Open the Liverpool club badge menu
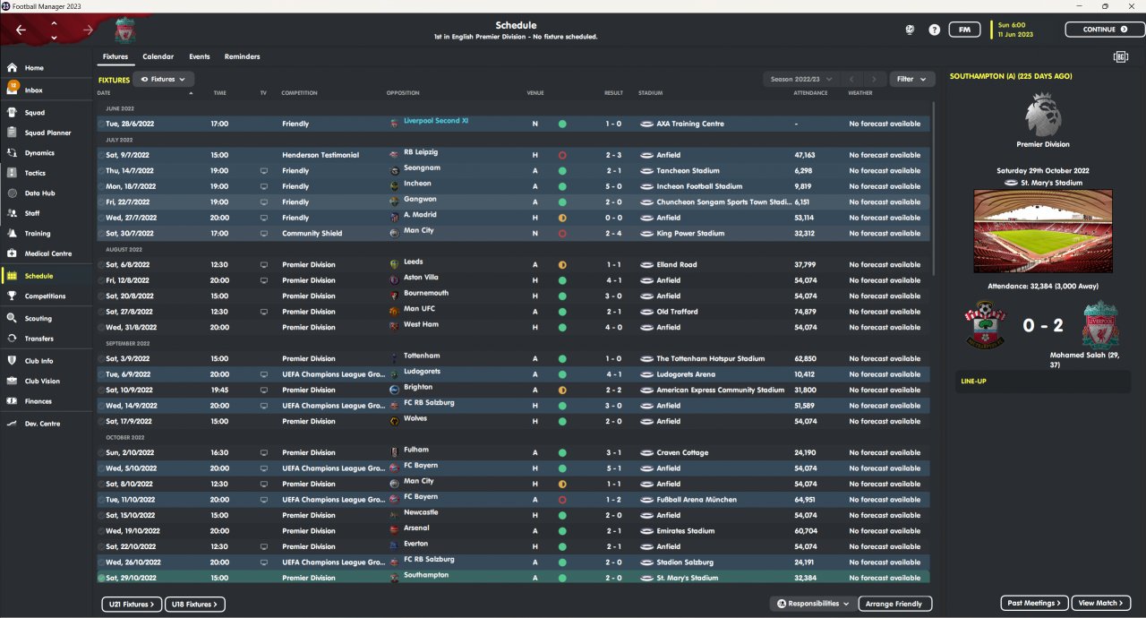The image size is (1146, 618). coord(124,32)
